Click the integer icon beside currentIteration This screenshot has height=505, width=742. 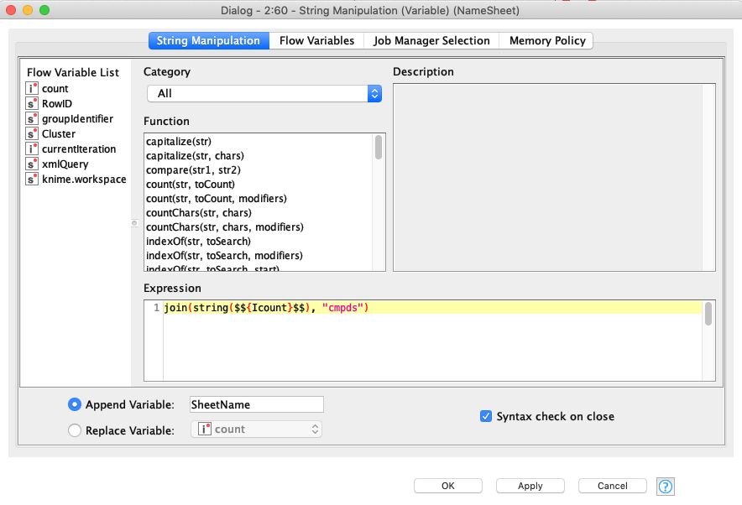point(32,149)
